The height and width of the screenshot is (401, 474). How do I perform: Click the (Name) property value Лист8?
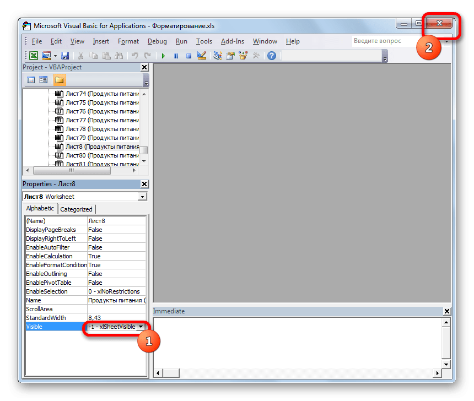pos(116,221)
